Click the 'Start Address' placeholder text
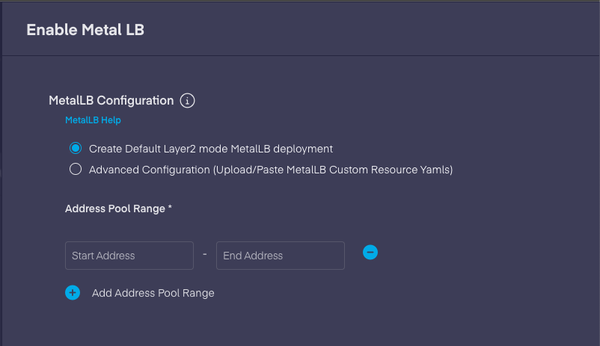The width and height of the screenshot is (600, 346). pos(103,256)
